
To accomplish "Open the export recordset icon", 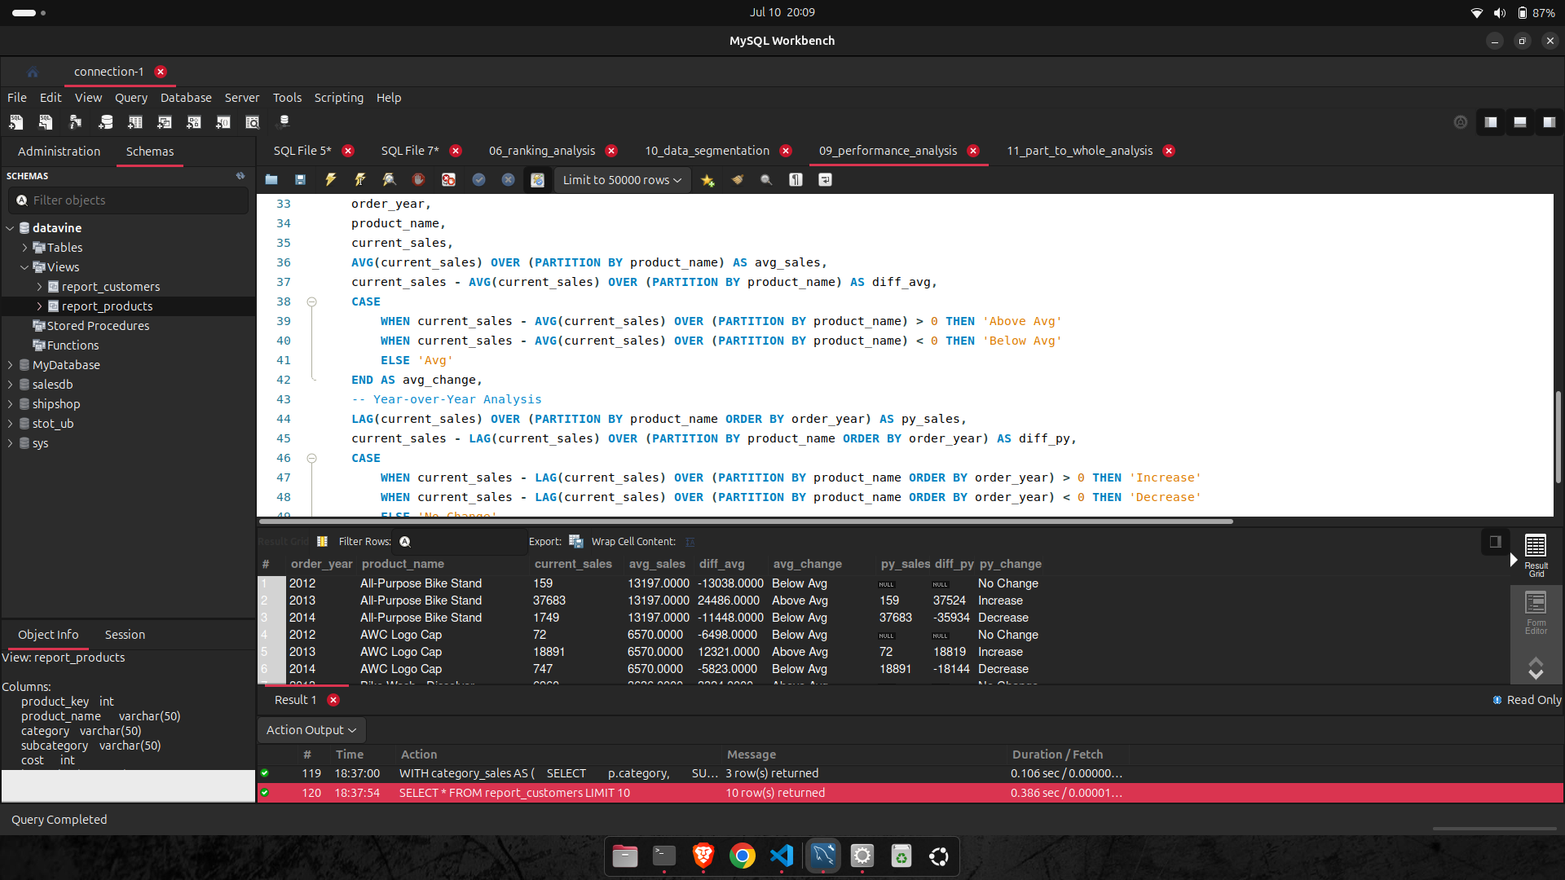I will (x=576, y=542).
